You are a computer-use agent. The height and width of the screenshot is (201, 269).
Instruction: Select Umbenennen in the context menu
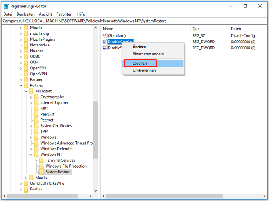coord(144,70)
